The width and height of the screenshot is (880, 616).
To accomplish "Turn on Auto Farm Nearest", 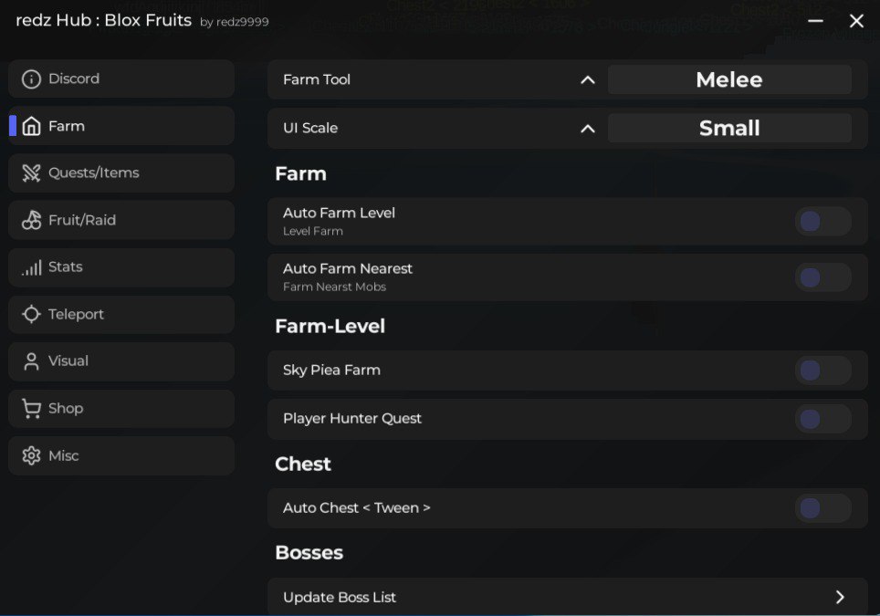I will point(822,277).
